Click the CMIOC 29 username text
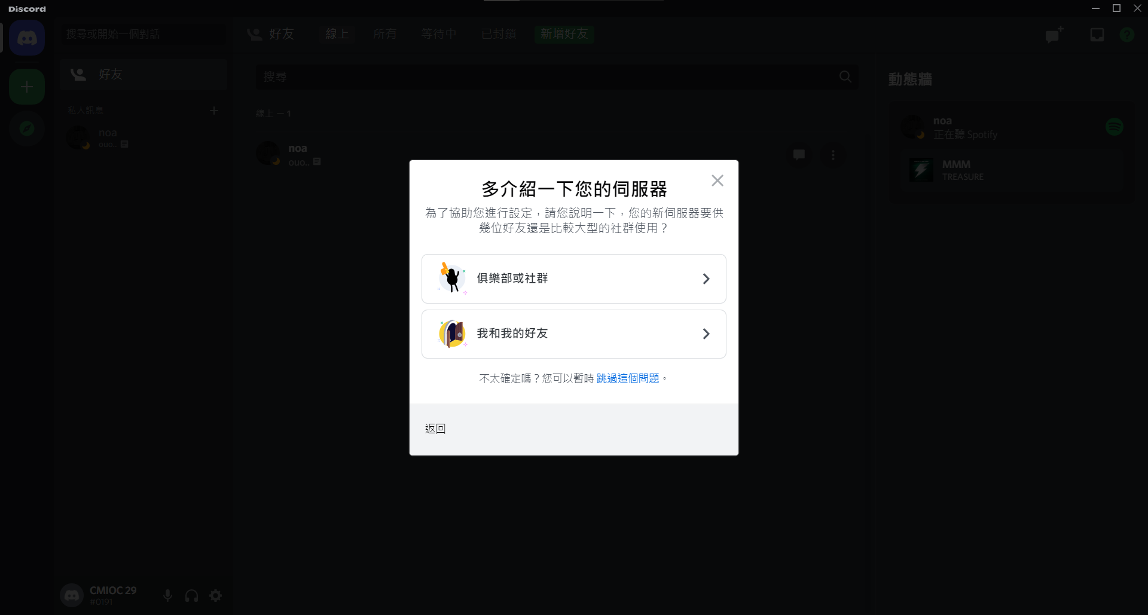The height and width of the screenshot is (615, 1148). coord(113,590)
